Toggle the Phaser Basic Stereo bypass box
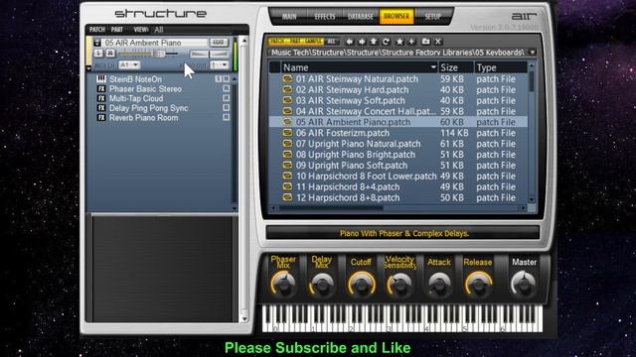The width and height of the screenshot is (636, 357). click(x=226, y=88)
